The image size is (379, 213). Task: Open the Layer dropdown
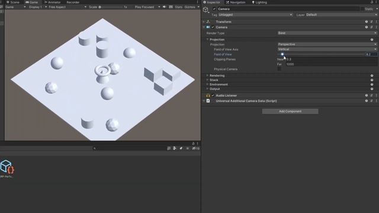(342, 15)
